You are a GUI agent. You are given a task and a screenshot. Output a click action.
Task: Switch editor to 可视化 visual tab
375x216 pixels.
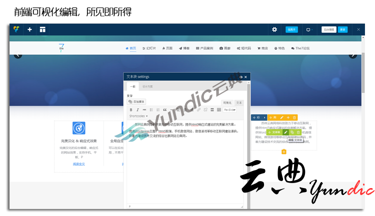(x=227, y=103)
